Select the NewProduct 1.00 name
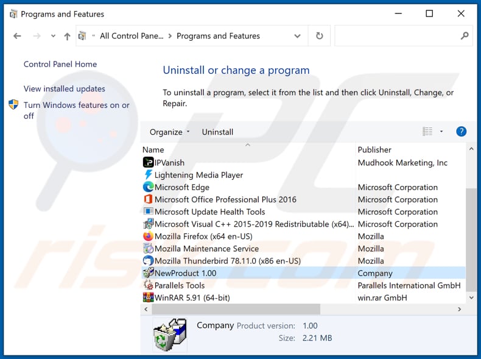Screen dimensions: 481x359 [x=185, y=273]
